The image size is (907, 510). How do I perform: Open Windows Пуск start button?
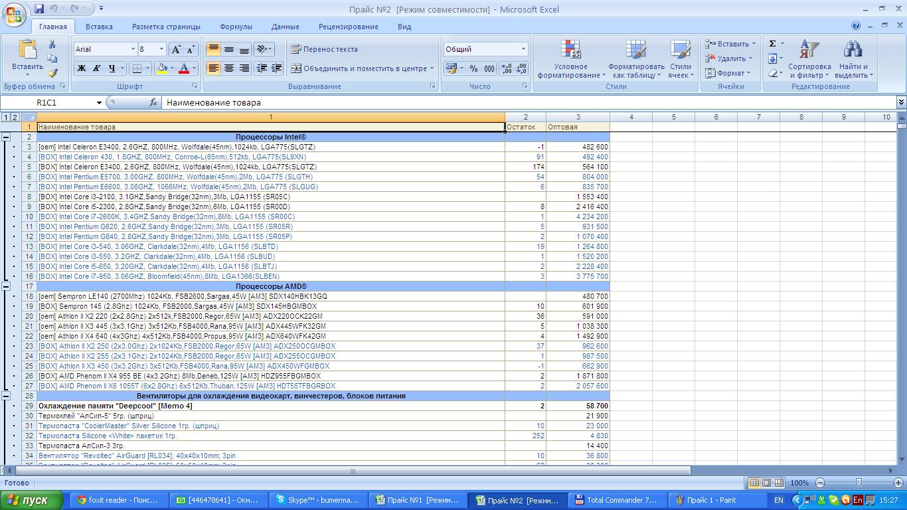tap(31, 500)
